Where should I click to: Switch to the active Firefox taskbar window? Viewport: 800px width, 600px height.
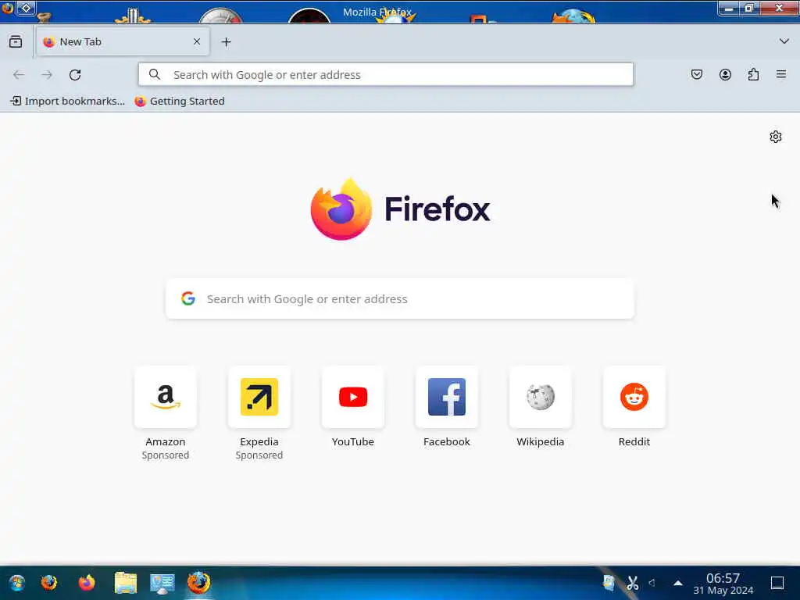[x=199, y=583]
